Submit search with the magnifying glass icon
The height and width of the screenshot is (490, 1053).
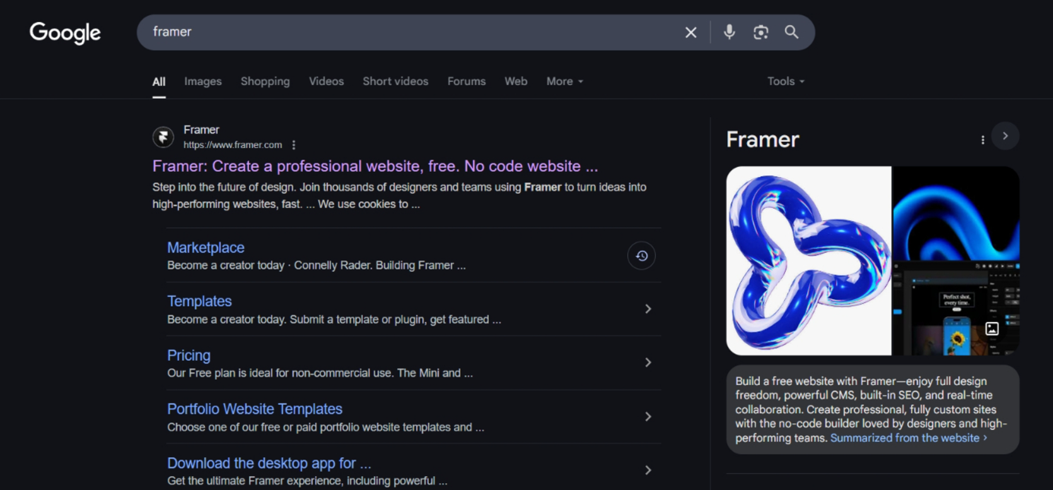pyautogui.click(x=791, y=32)
